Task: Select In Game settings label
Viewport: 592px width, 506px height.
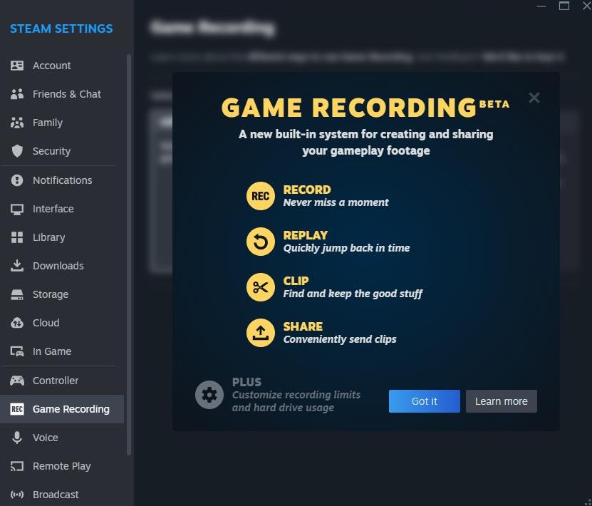Action: [x=52, y=351]
